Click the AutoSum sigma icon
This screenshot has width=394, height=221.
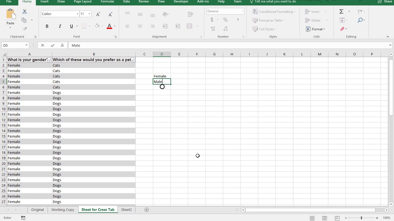[341, 12]
